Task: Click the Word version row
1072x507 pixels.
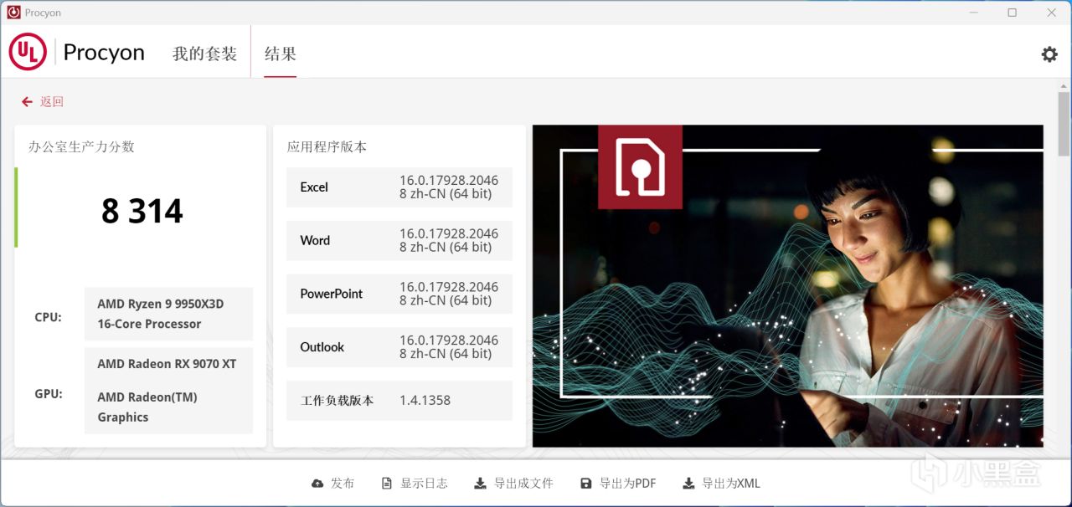Action: pyautogui.click(x=399, y=240)
